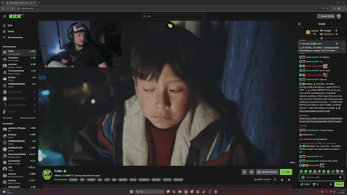Screen dimensions: 347x195
Task: Open a new browser tab
Action: (39, 3)
